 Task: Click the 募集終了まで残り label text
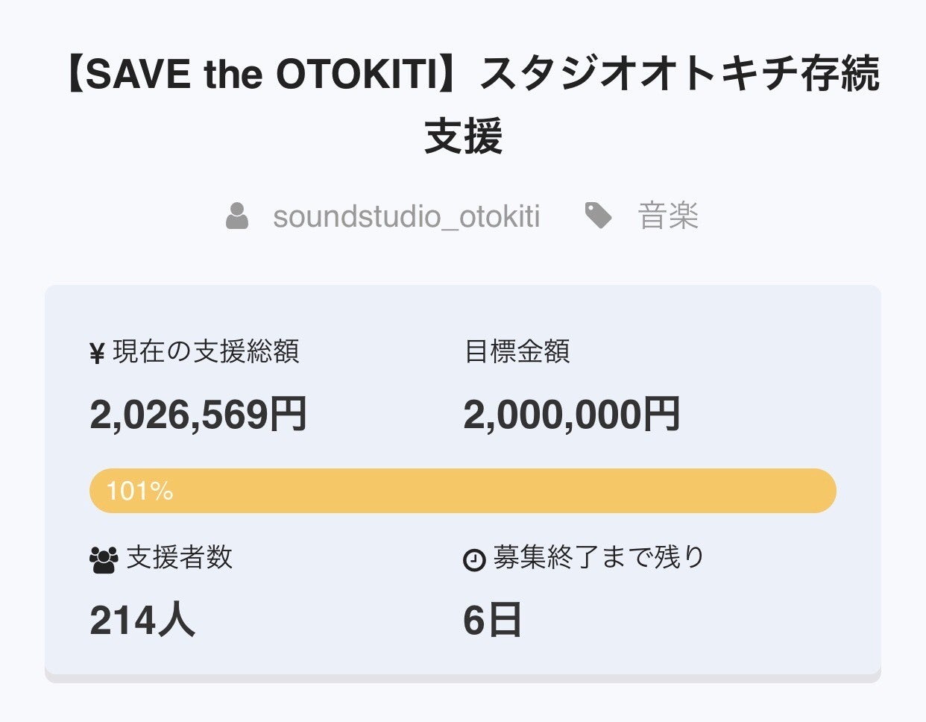pyautogui.click(x=599, y=557)
